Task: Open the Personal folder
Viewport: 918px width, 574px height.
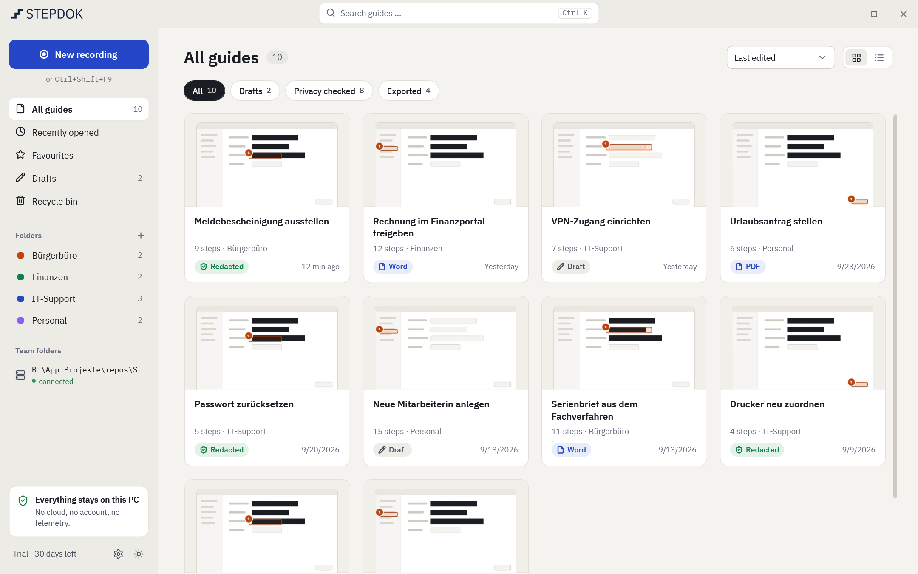Action: tap(79, 320)
